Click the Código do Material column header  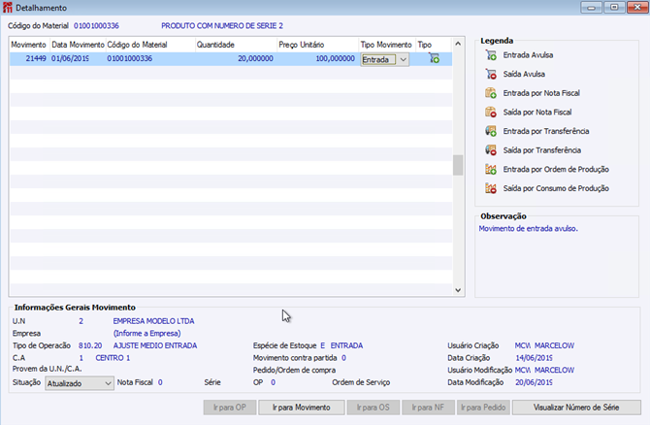[150, 45]
